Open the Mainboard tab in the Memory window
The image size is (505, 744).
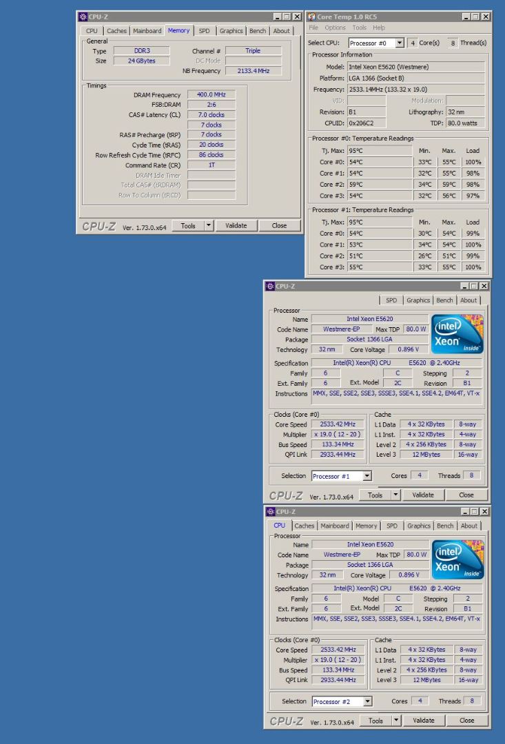coord(147,31)
